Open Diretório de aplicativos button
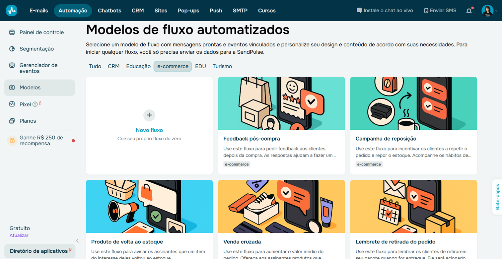 [40, 251]
